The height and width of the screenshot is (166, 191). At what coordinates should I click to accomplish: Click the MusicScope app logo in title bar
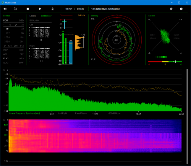[x=3, y=3]
